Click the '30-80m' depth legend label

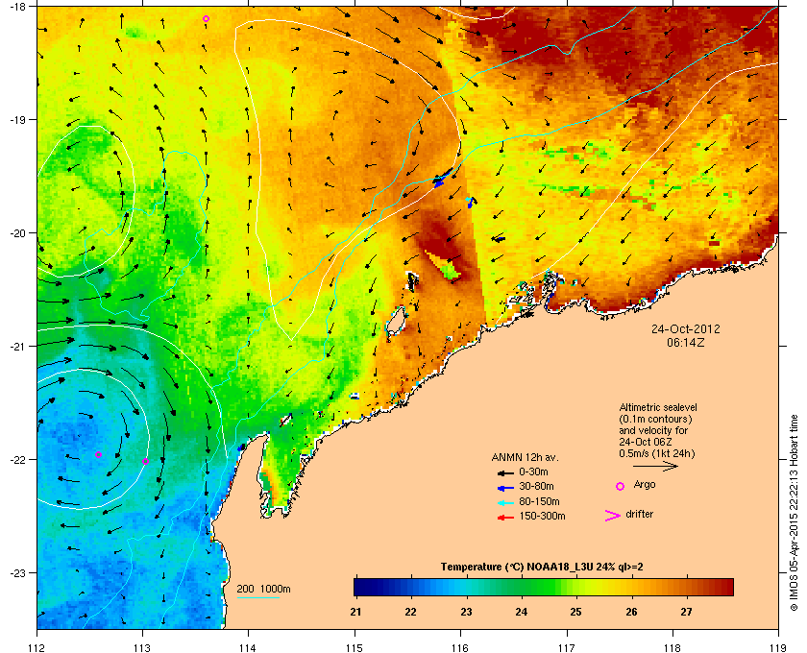[x=536, y=486]
